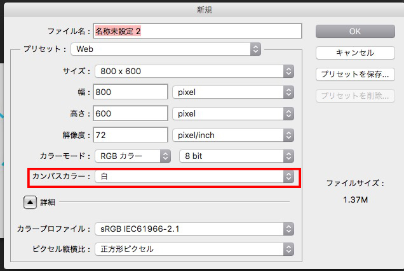Click the 幅 width input field
The width and height of the screenshot is (404, 271).
click(x=130, y=92)
